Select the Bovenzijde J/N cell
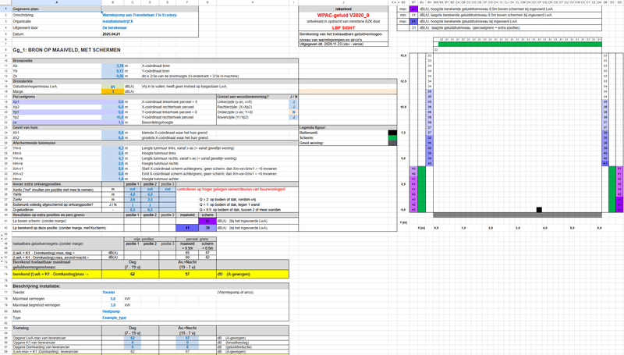This screenshot has width=624, height=355. click(294, 117)
